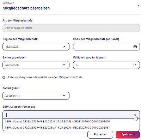The width and height of the screenshot is (141, 140).
Task: Open the Lastschrift payment type dropdown
Action: 36,96
